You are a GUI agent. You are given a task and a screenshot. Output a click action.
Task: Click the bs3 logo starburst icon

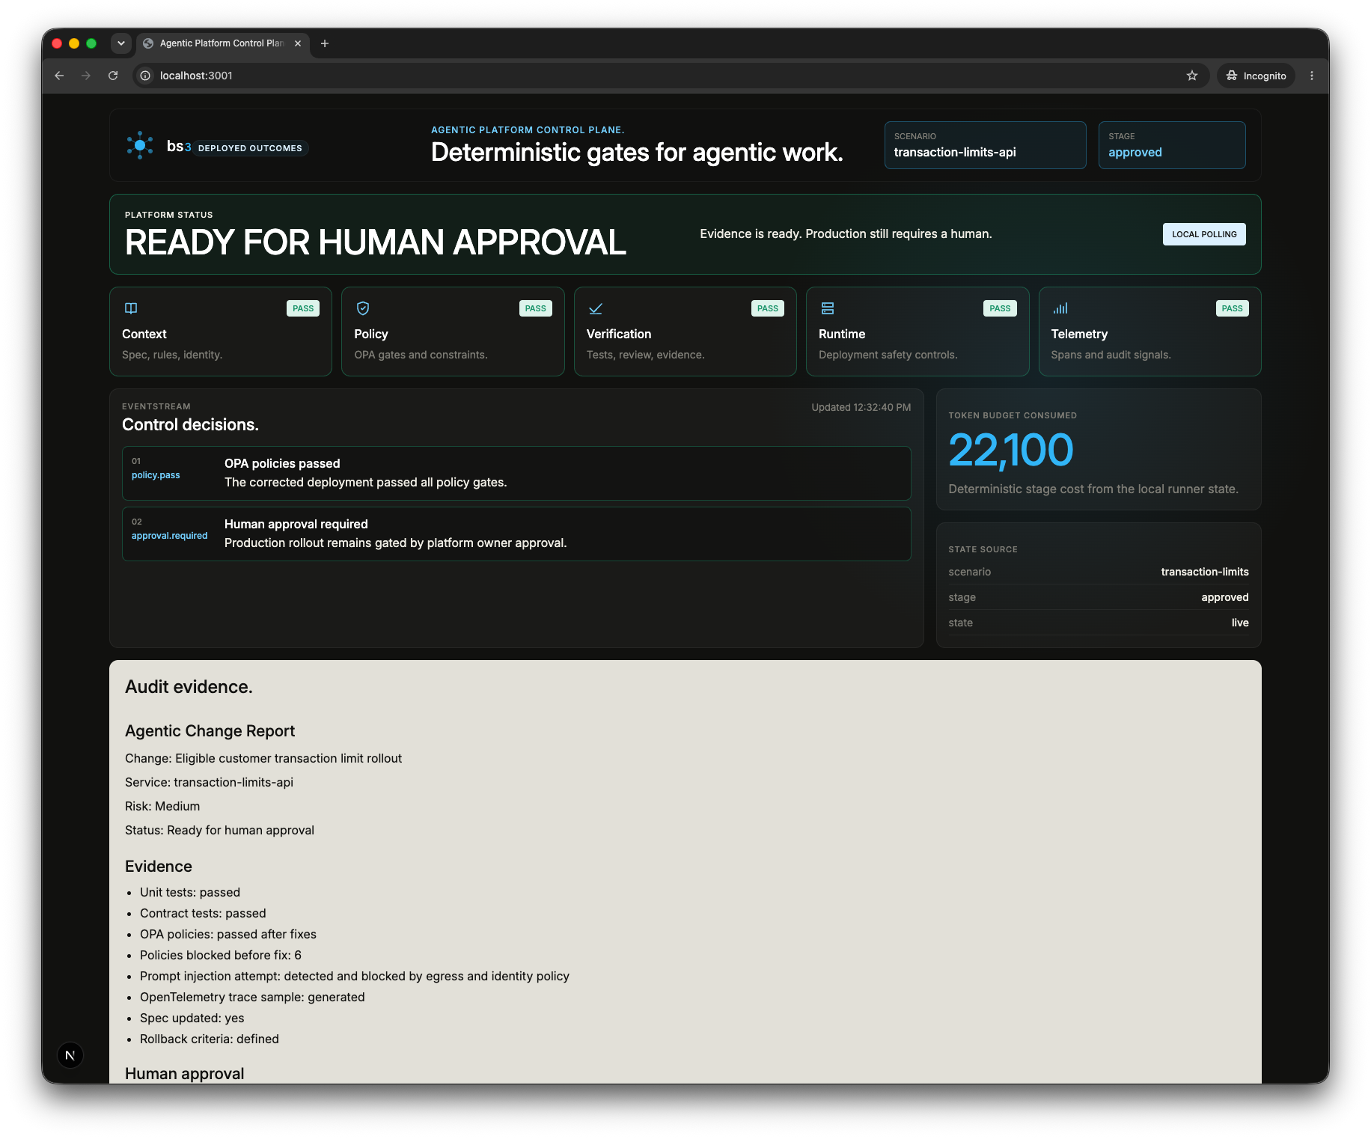click(x=140, y=145)
